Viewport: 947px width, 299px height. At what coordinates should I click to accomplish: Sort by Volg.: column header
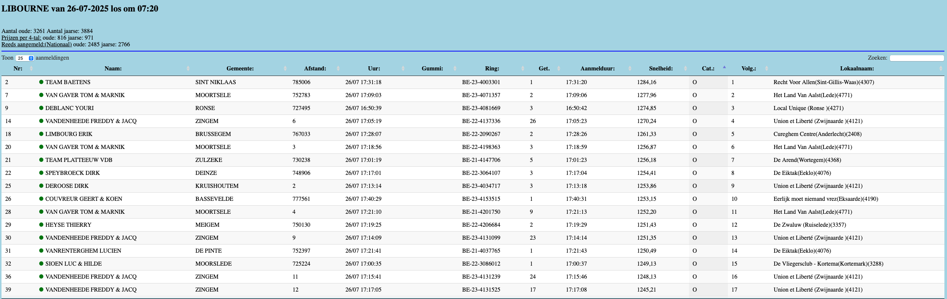pyautogui.click(x=748, y=69)
